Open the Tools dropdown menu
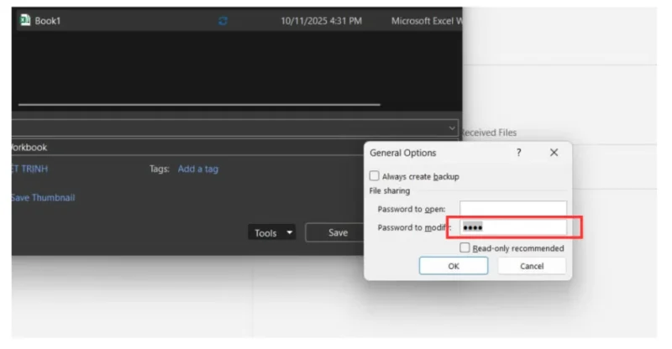 272,233
